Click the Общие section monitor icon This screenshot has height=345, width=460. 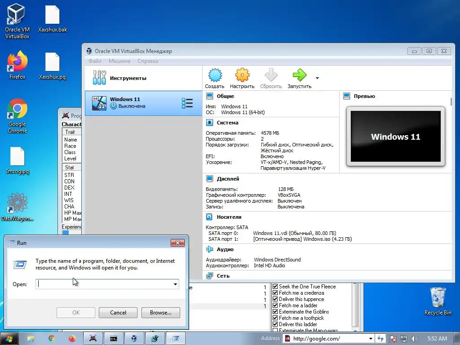coord(209,96)
